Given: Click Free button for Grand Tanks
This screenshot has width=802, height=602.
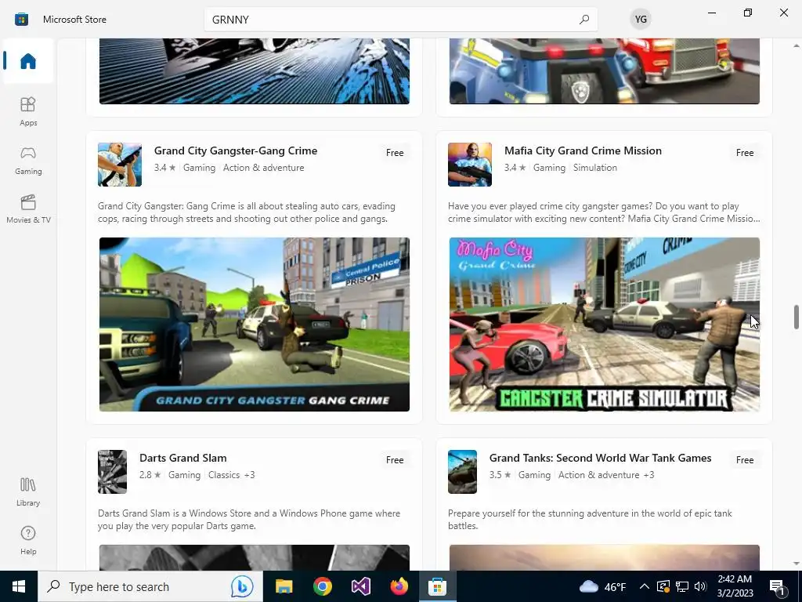Looking at the screenshot, I should pyautogui.click(x=745, y=459).
